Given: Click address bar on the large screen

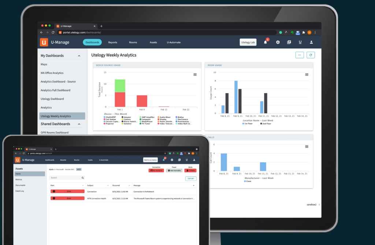Looking at the screenshot, I should tap(167, 32).
